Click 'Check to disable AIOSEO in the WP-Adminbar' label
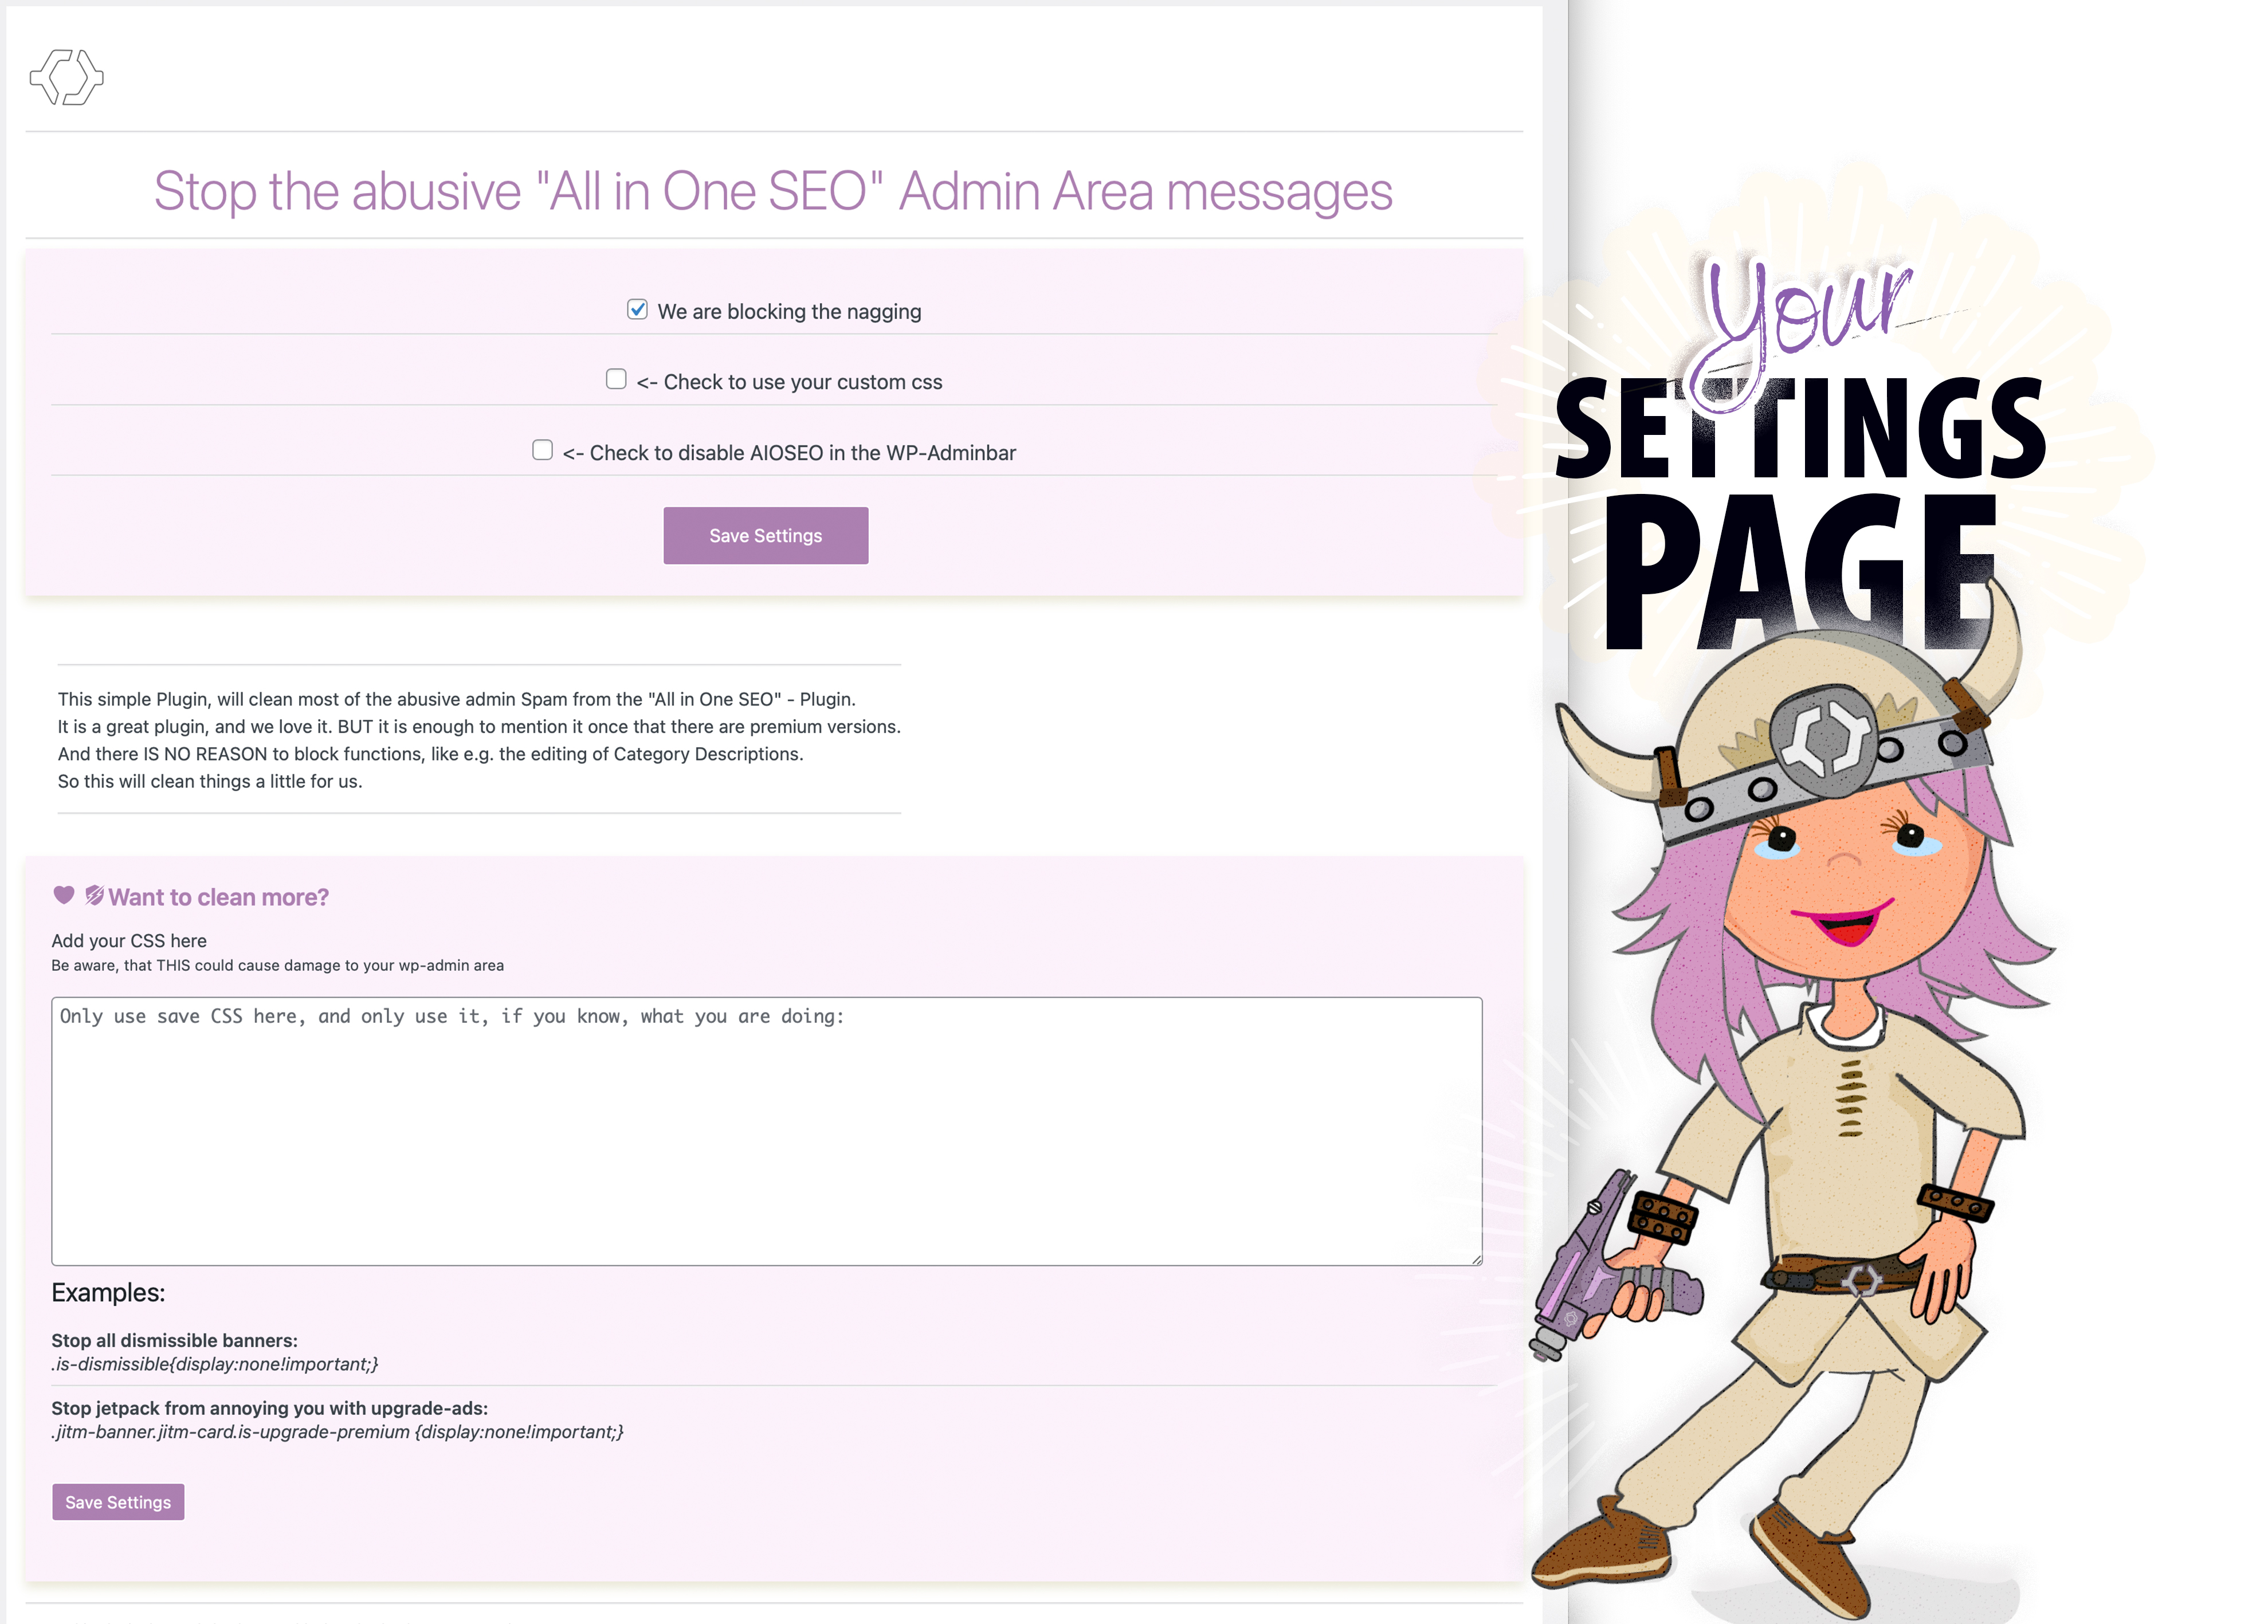 click(x=789, y=453)
